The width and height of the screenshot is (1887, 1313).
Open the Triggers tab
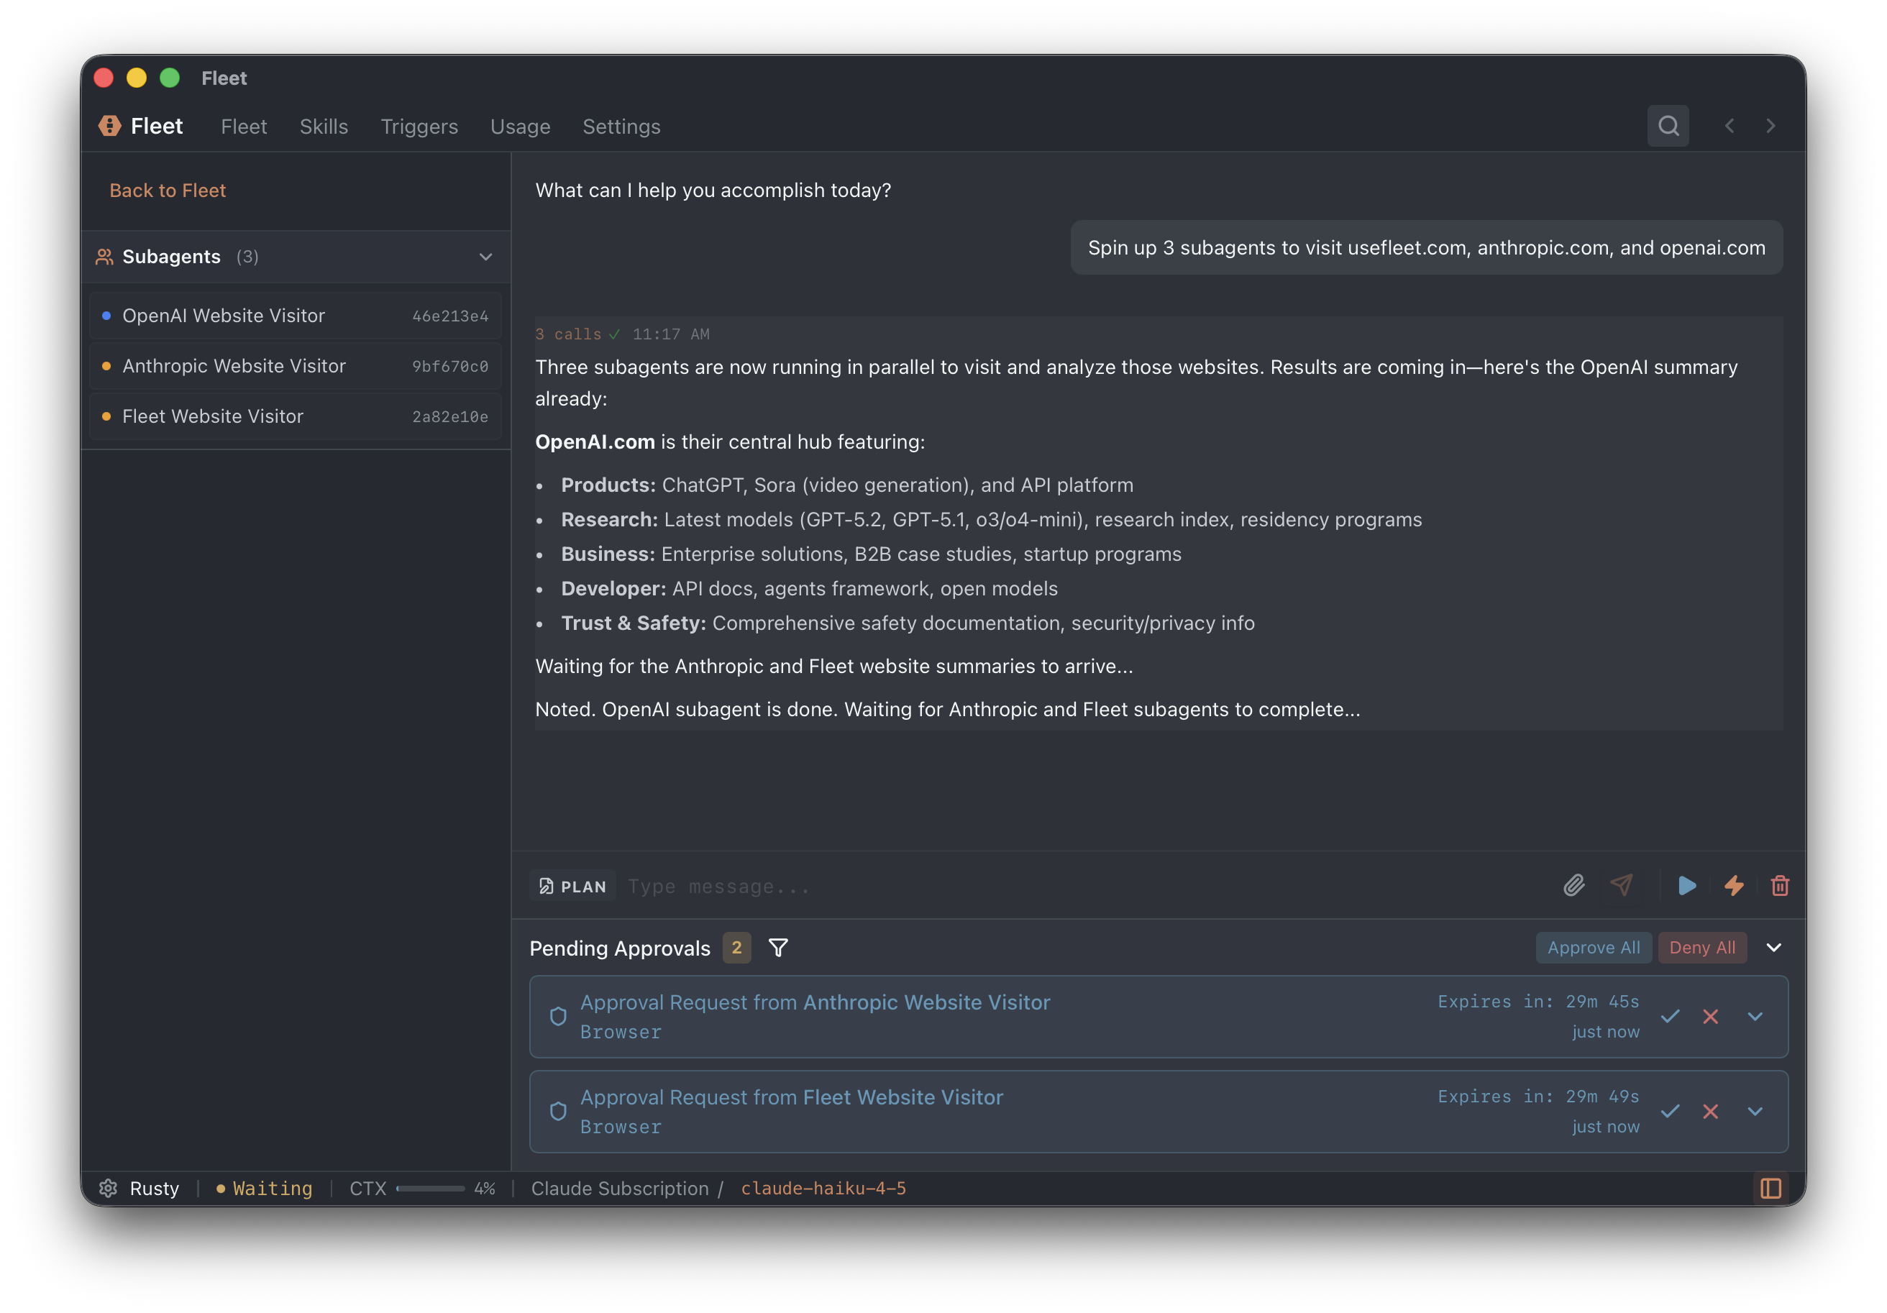(x=419, y=127)
